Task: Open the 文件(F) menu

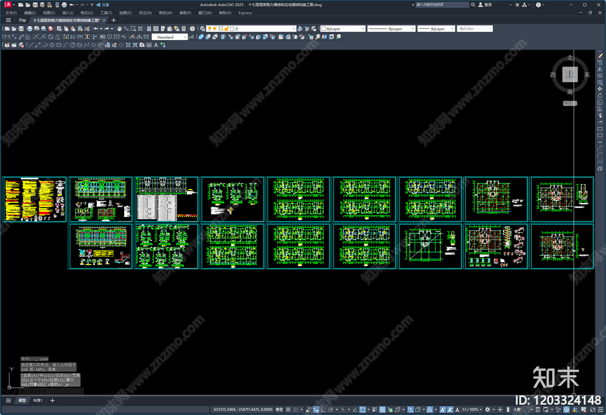Action: (11, 13)
